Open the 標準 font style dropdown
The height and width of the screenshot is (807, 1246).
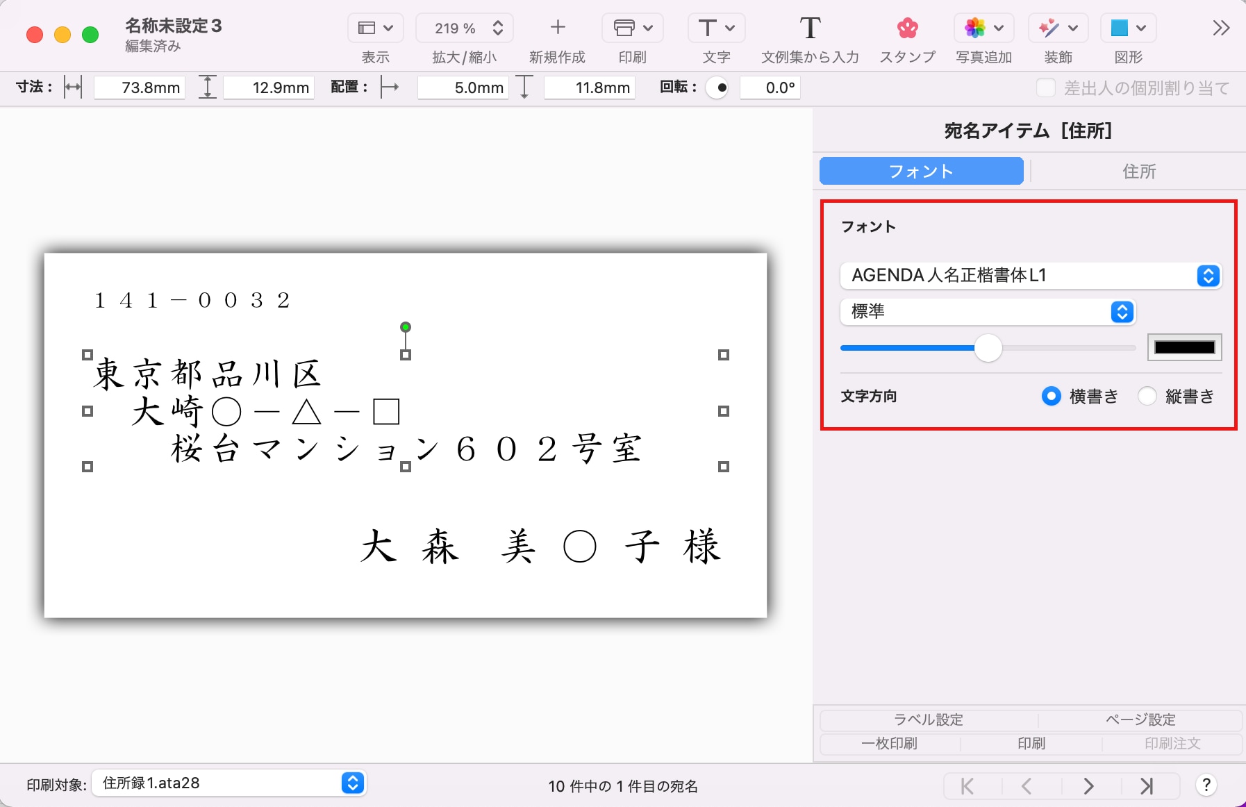point(987,312)
